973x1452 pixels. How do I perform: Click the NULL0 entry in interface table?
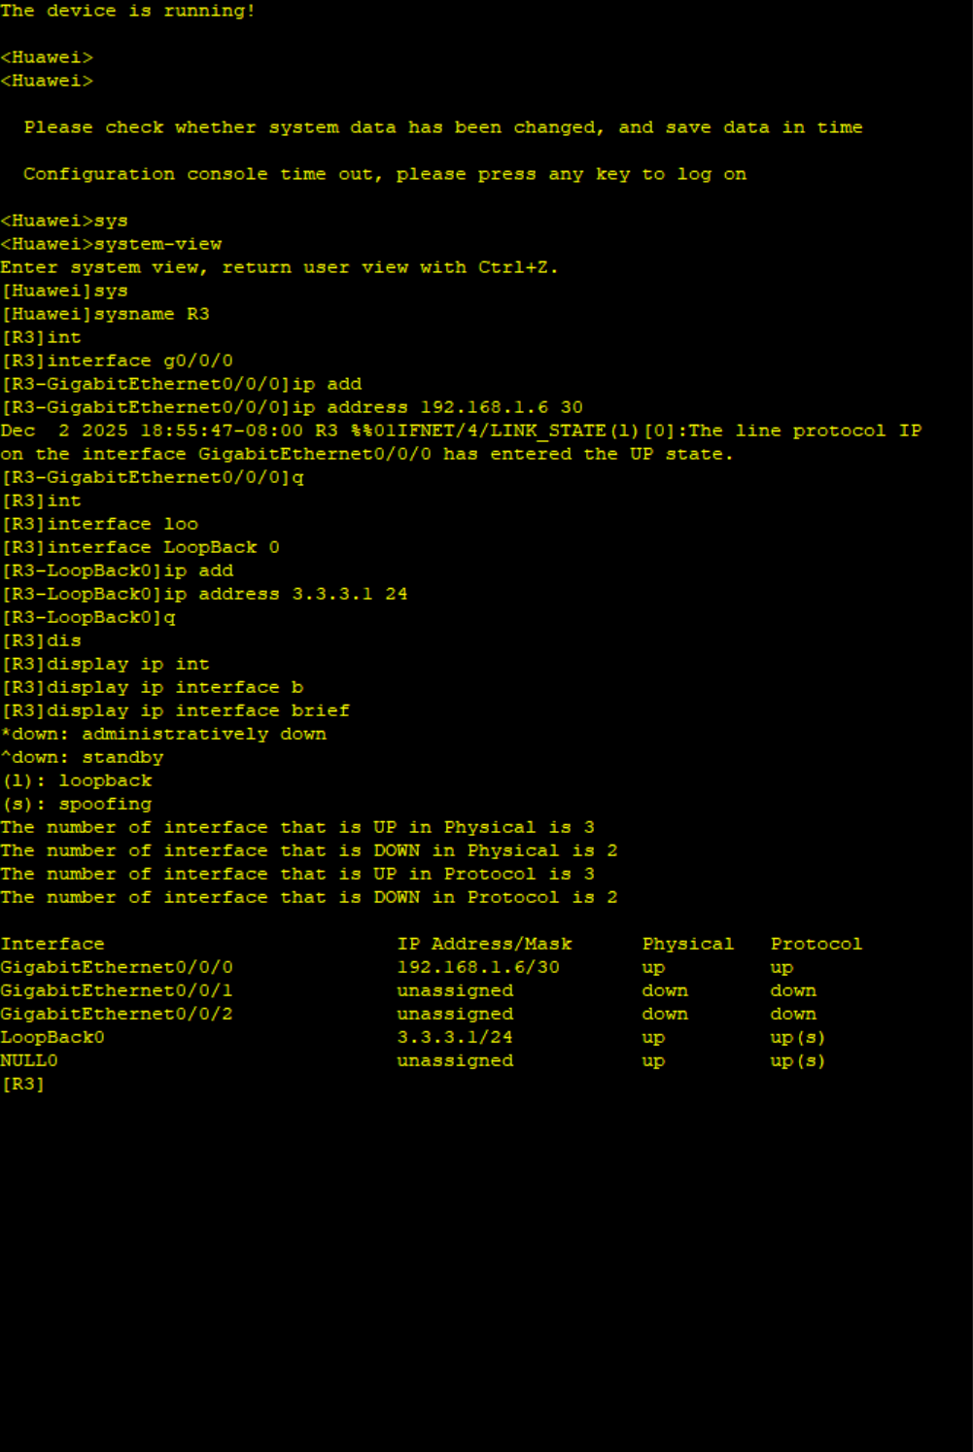tap(29, 1060)
